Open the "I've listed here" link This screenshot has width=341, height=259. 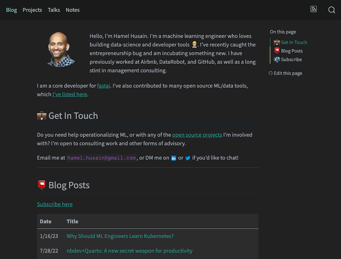70,94
